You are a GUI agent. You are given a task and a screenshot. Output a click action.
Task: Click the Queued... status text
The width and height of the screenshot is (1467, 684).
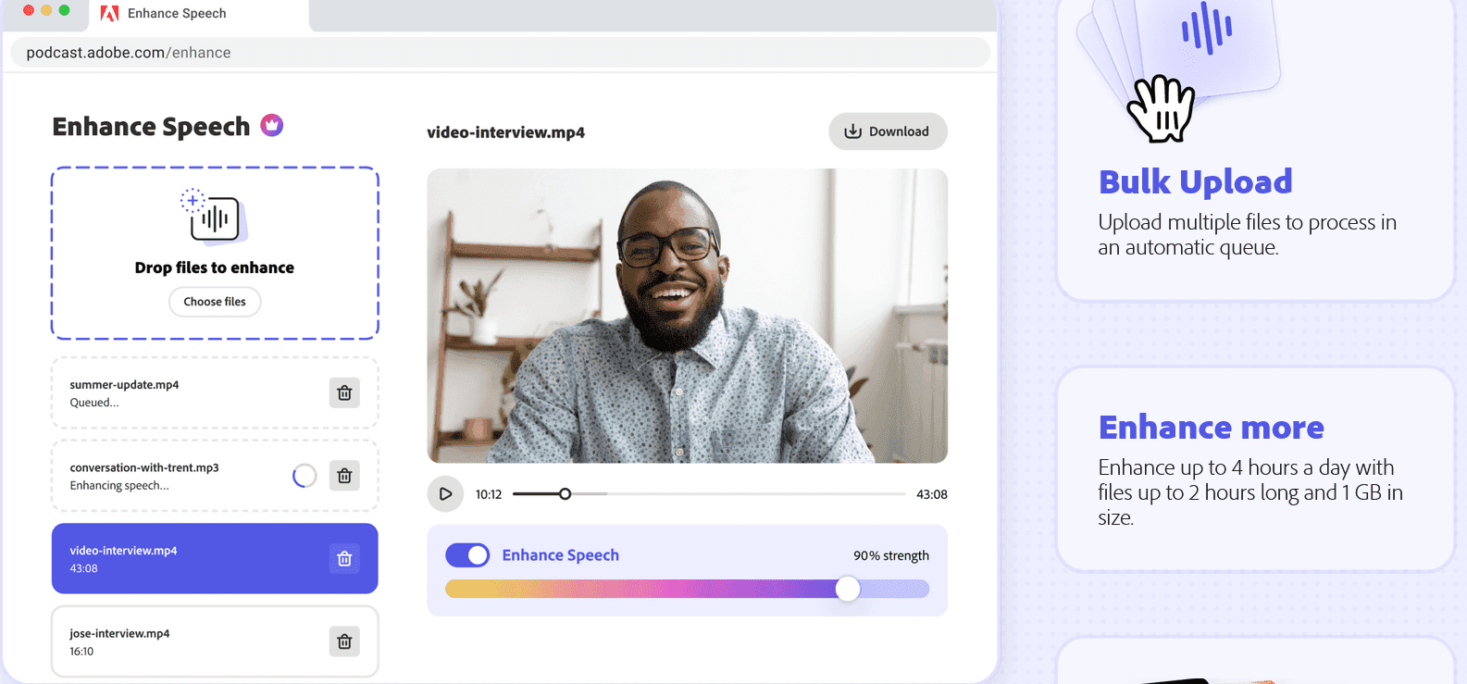pos(94,403)
